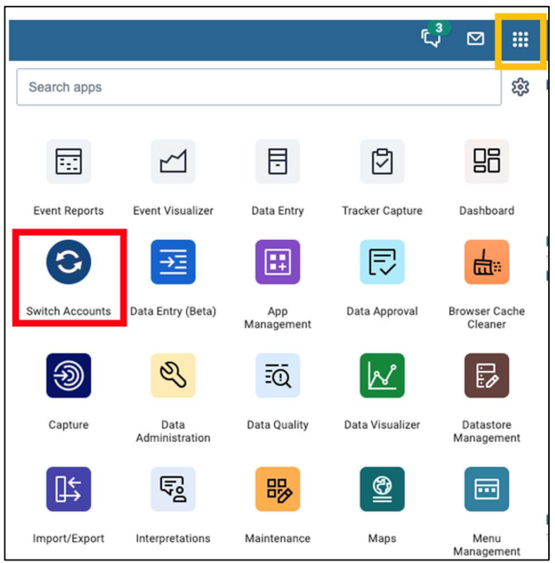The width and height of the screenshot is (555, 563).
Task: Open the Tracker Capture app
Action: [382, 162]
